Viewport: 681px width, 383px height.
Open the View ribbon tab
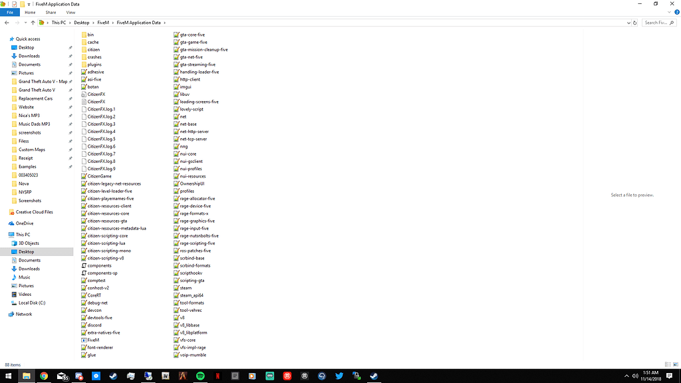(70, 12)
